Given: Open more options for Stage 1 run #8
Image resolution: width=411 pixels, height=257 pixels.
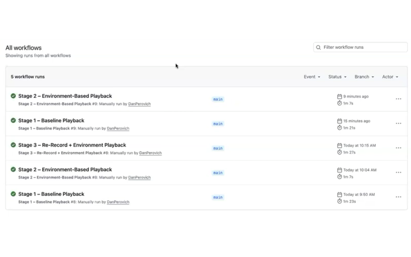Looking at the screenshot, I should 399,197.
